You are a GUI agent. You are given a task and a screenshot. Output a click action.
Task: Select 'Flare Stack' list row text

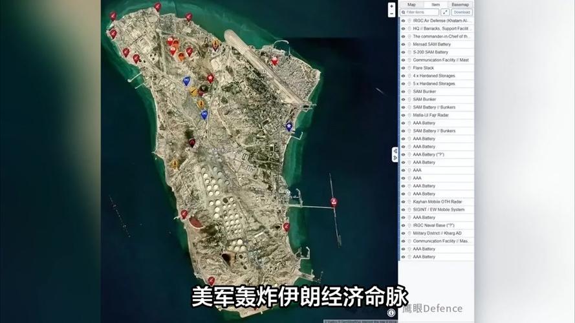(x=423, y=68)
